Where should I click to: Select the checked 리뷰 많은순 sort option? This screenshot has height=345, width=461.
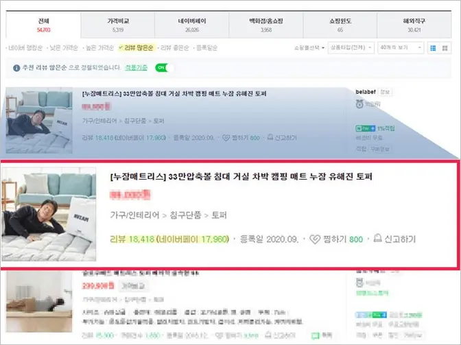136,48
